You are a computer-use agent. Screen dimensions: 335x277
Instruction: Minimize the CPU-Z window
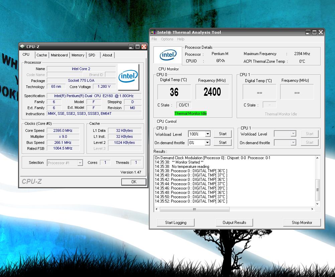pos(131,46)
